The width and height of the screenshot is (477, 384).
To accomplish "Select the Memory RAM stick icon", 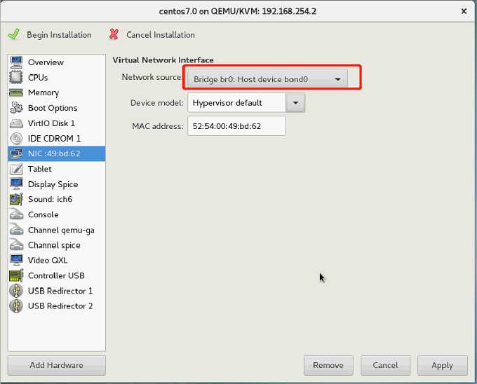I will (16, 92).
